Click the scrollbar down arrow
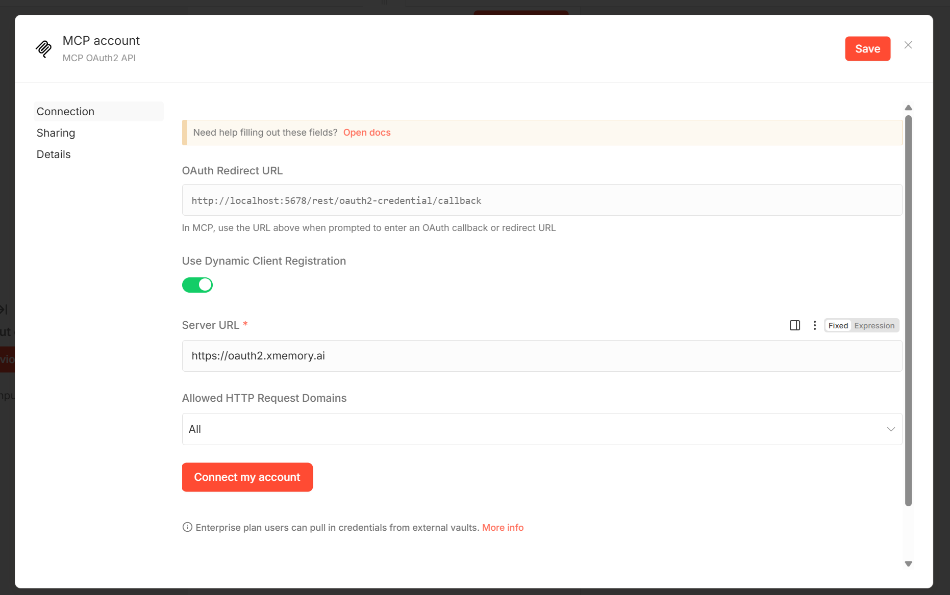950x595 pixels. (x=908, y=564)
